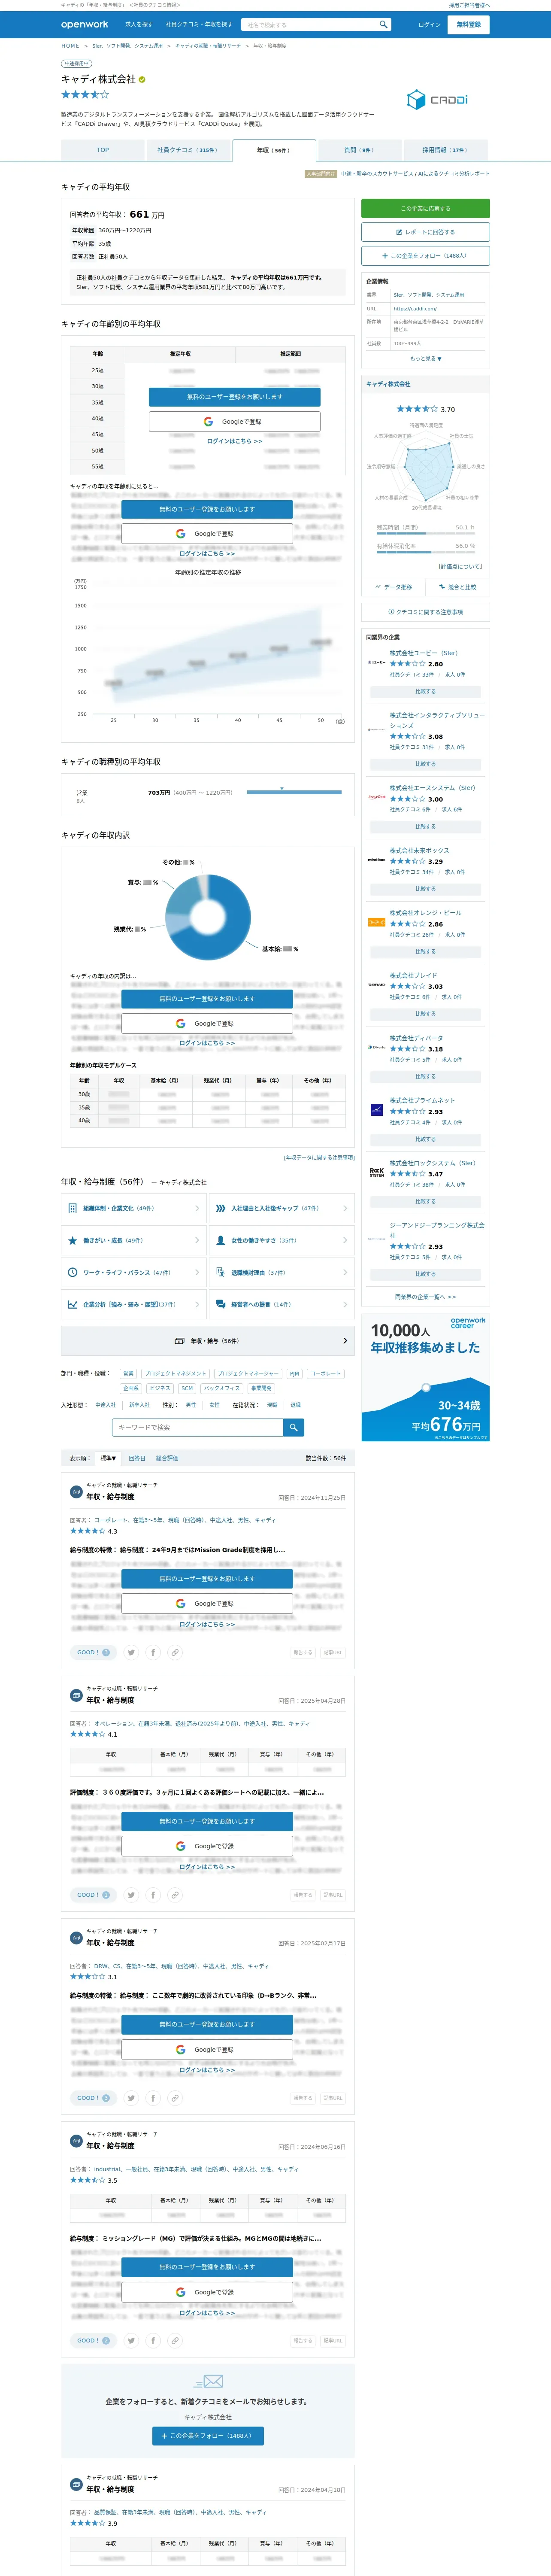Click chevron on 女性の働きやすさ (35件) row
The image size is (551, 2576).
click(345, 1240)
